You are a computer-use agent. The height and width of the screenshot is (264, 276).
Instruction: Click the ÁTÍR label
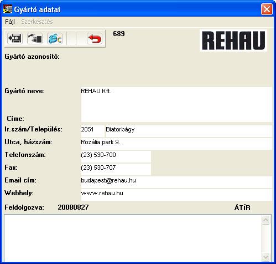click(242, 208)
